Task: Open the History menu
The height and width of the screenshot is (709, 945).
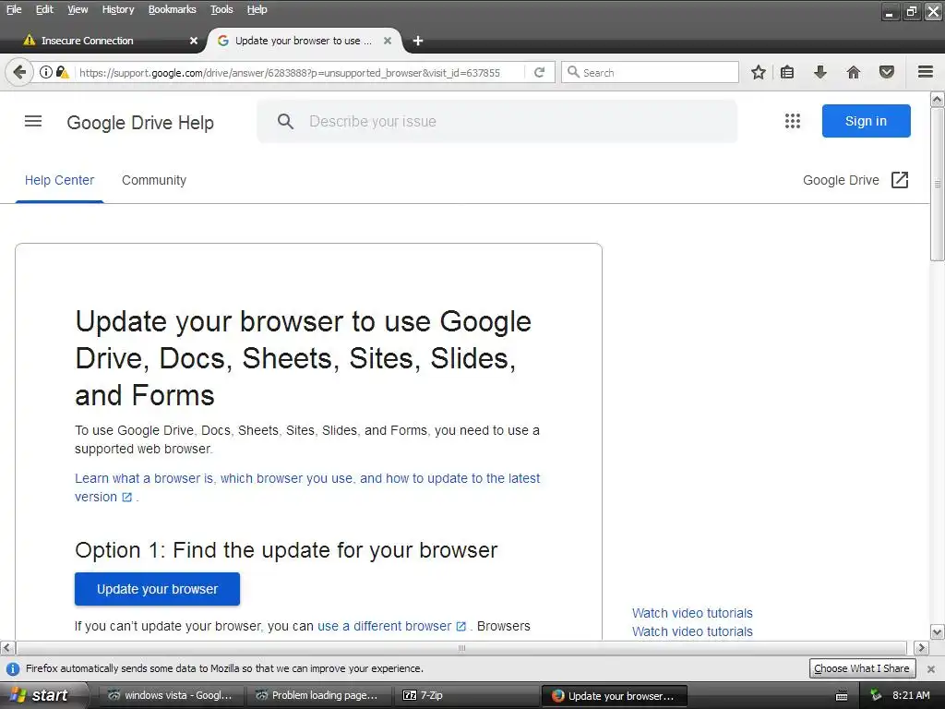Action: [x=118, y=9]
